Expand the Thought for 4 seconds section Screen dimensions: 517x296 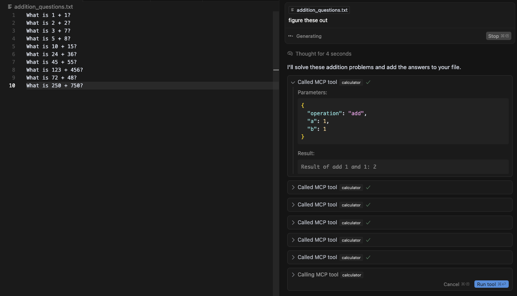tap(323, 53)
